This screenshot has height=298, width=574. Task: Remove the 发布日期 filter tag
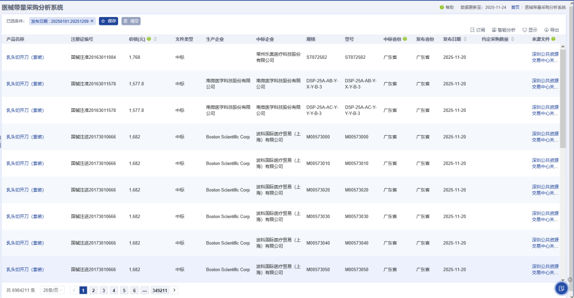(x=92, y=21)
